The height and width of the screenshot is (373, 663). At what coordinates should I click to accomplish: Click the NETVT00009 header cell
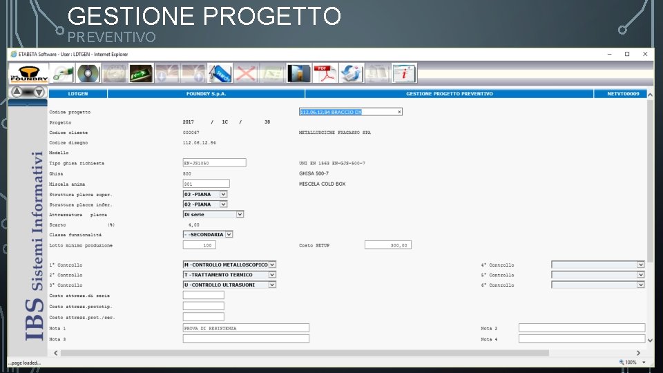[x=620, y=94]
